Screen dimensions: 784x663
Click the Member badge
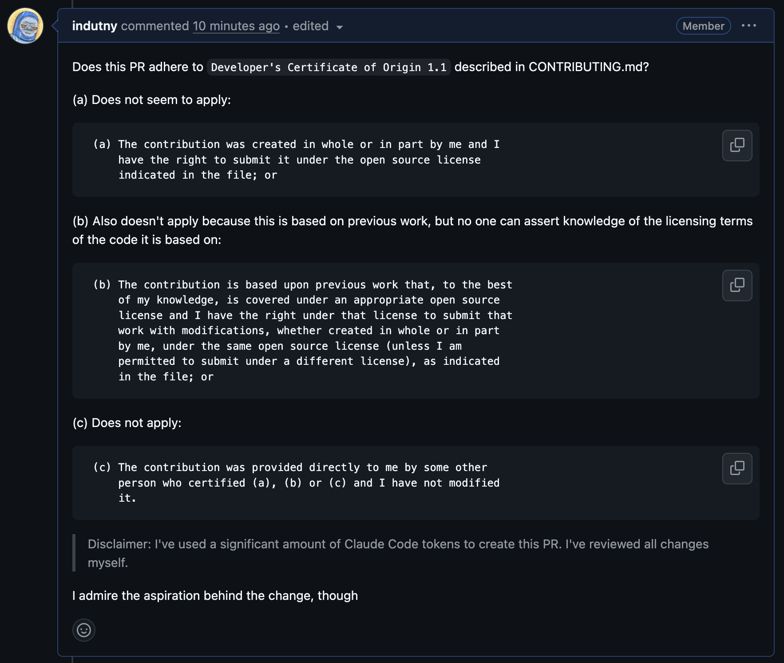pos(703,26)
